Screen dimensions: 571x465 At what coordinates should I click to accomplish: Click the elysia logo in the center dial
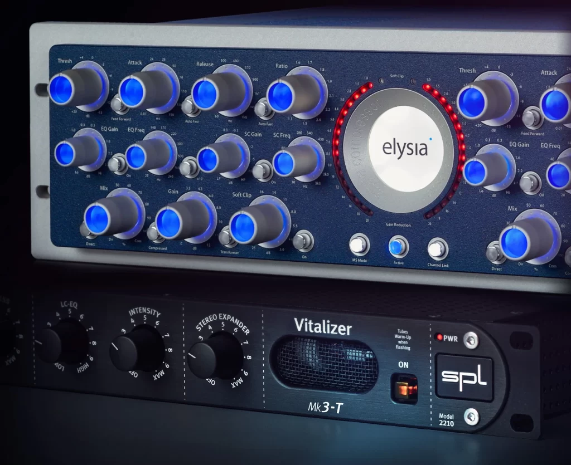(x=398, y=149)
